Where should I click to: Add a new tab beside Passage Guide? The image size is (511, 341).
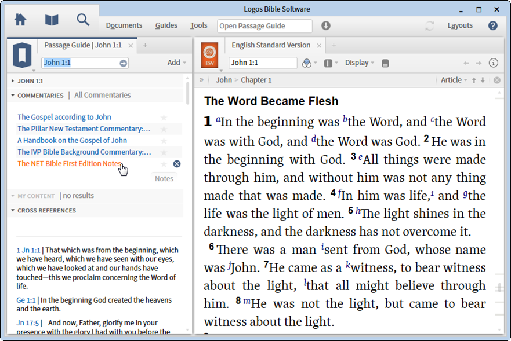pyautogui.click(x=145, y=45)
